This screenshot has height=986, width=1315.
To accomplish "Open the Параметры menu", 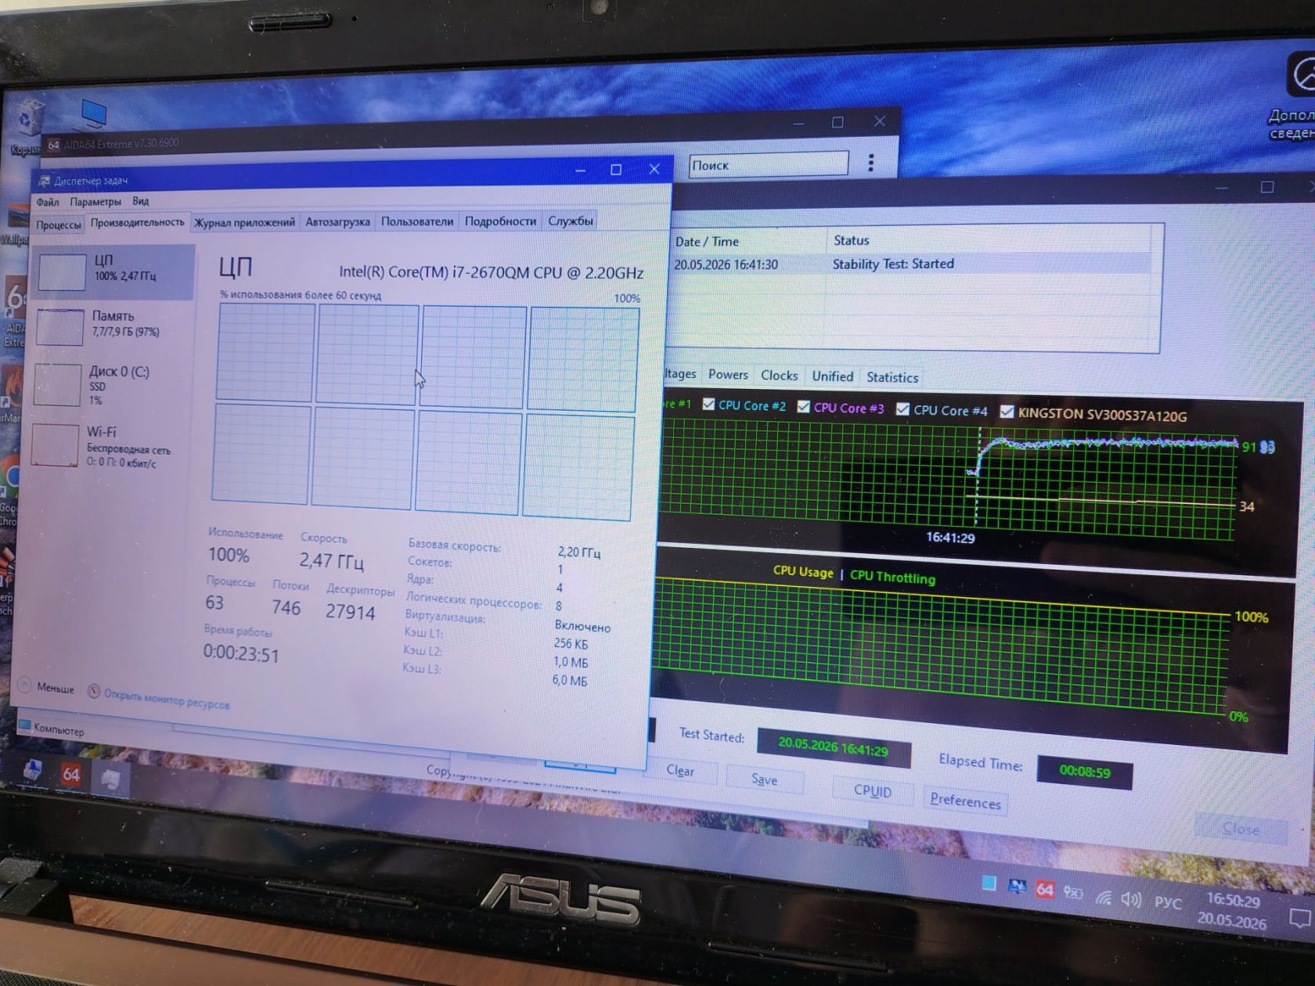I will [95, 202].
